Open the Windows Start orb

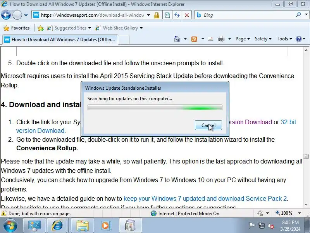click(x=10, y=226)
